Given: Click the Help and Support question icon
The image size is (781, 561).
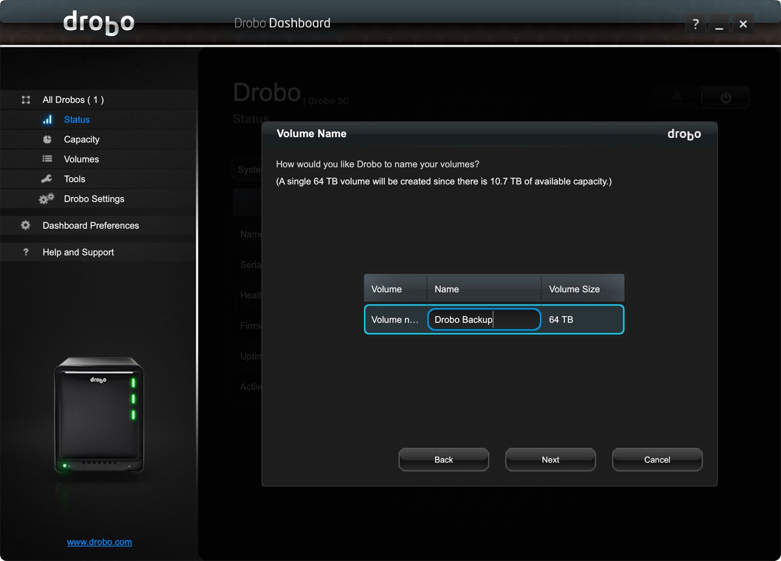Looking at the screenshot, I should (x=26, y=252).
